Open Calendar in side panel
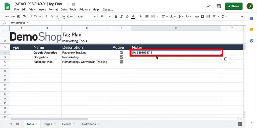The image size is (257, 128). click(x=251, y=18)
